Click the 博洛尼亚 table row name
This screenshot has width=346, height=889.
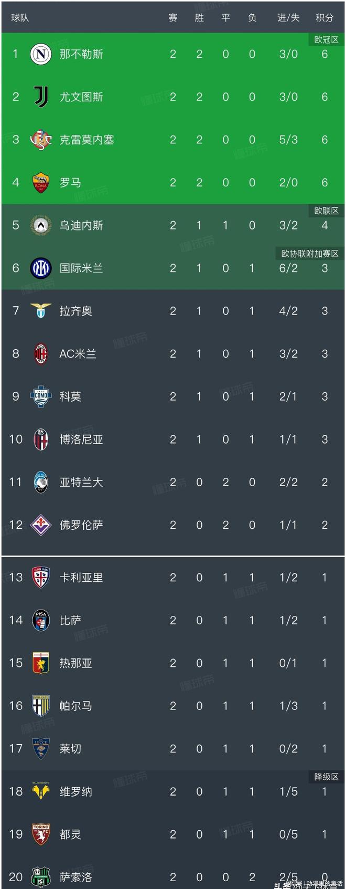81,439
